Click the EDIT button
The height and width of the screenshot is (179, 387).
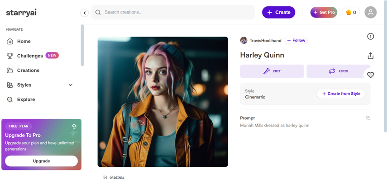pyautogui.click(x=272, y=71)
